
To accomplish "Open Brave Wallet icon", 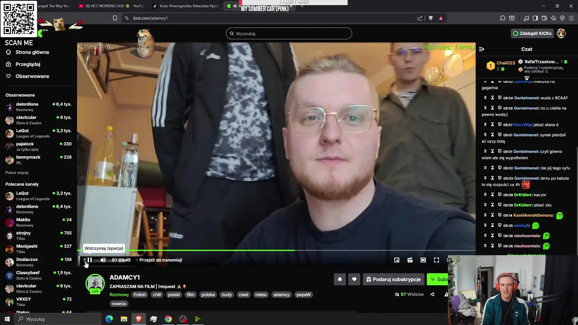I will tap(544, 18).
